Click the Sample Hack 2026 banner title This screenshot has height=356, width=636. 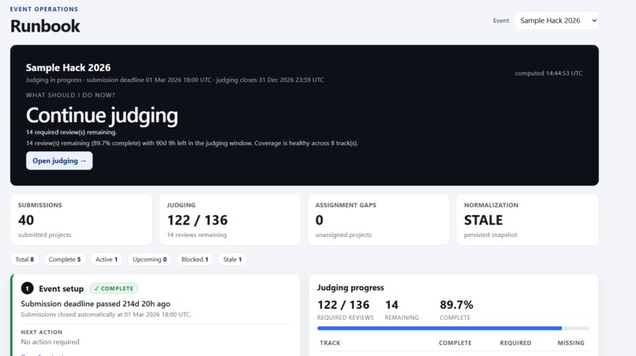(68, 68)
